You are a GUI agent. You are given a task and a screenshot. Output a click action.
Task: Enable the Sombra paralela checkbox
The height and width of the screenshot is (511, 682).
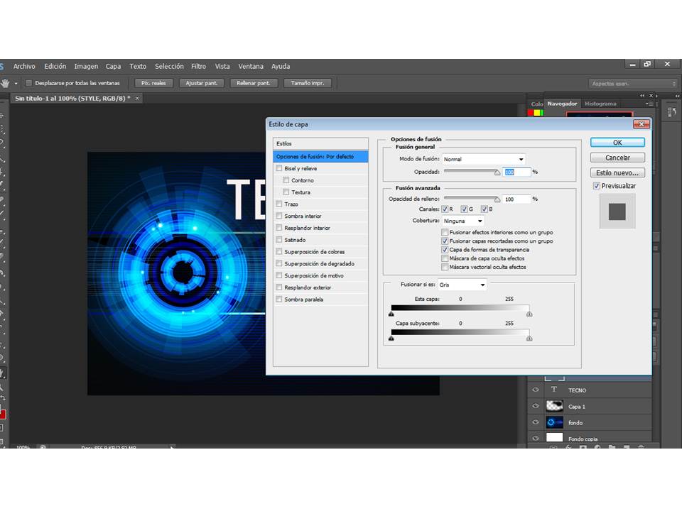(278, 299)
